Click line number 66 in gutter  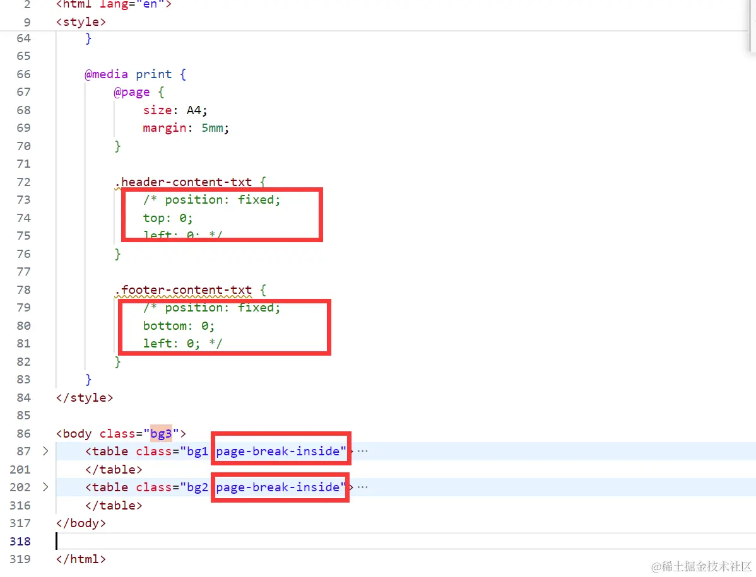[x=23, y=74]
